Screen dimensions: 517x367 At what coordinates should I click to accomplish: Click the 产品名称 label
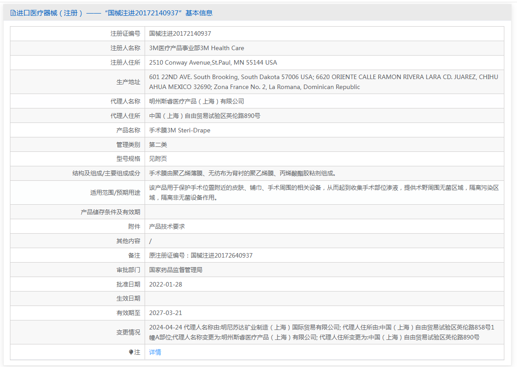coord(128,130)
